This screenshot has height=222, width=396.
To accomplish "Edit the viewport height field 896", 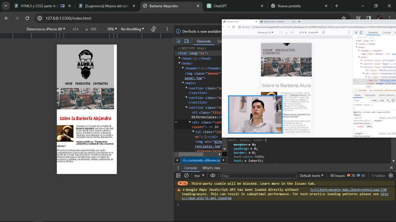I will (x=93, y=29).
